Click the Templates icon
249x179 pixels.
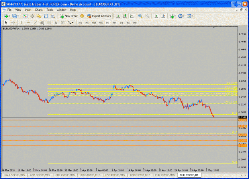(189, 16)
